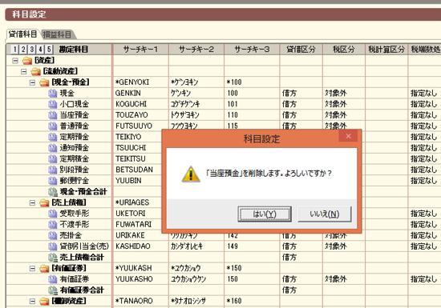
Task: Select the 小口現金 account name
Action: tap(75, 104)
